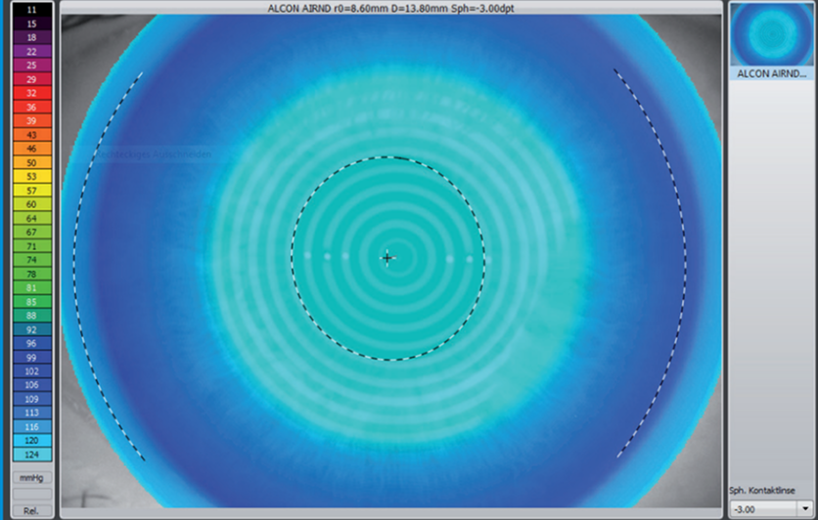
Task: Select the ALCON AIRND lens thumbnail
Action: click(771, 41)
